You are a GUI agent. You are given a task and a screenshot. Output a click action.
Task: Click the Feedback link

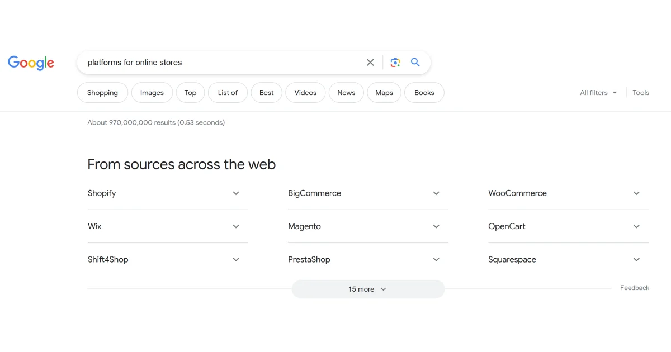(x=634, y=288)
